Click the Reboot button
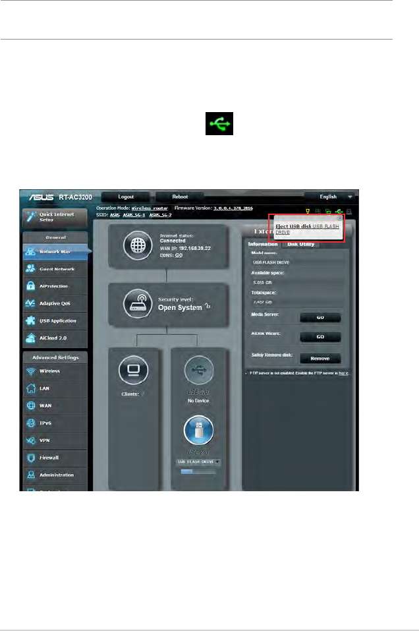 [180, 196]
